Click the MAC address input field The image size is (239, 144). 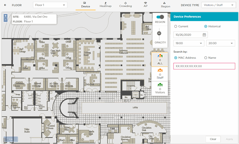click(204, 66)
